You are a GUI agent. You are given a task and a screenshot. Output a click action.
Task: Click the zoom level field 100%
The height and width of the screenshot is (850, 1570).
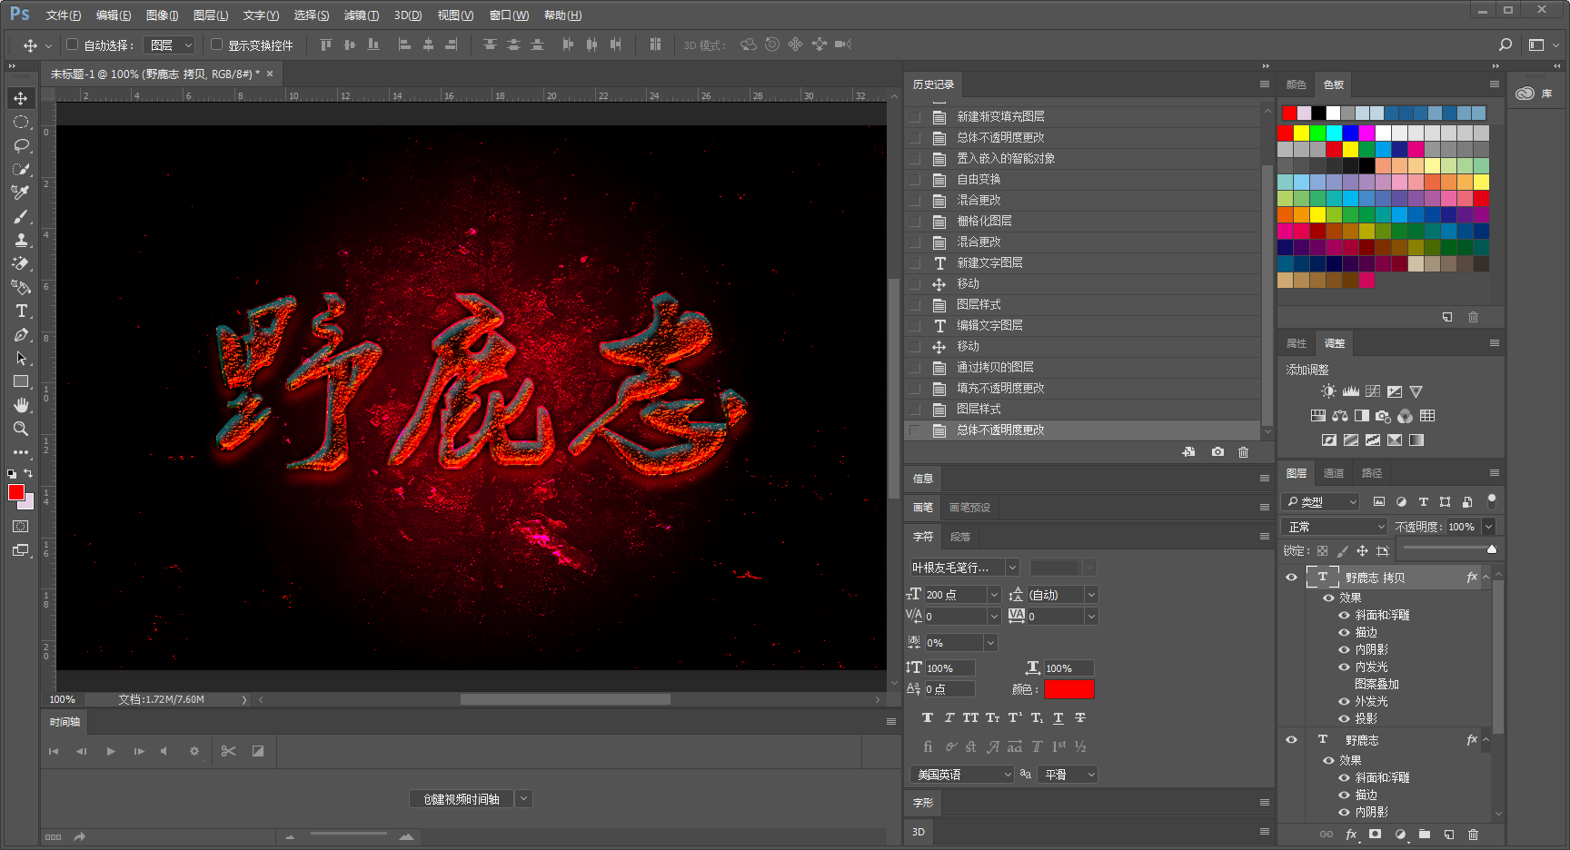(x=63, y=699)
